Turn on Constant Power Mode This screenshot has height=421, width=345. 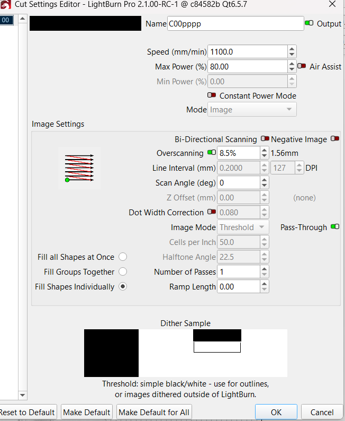click(212, 95)
